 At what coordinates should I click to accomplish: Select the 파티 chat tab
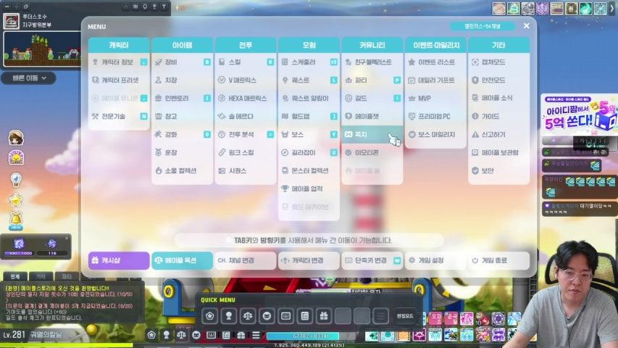point(67,276)
